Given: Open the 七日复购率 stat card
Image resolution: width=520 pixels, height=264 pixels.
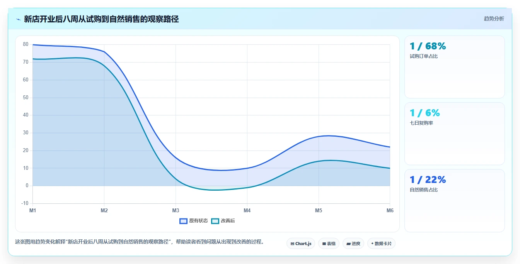Looking at the screenshot, I should tap(455, 134).
